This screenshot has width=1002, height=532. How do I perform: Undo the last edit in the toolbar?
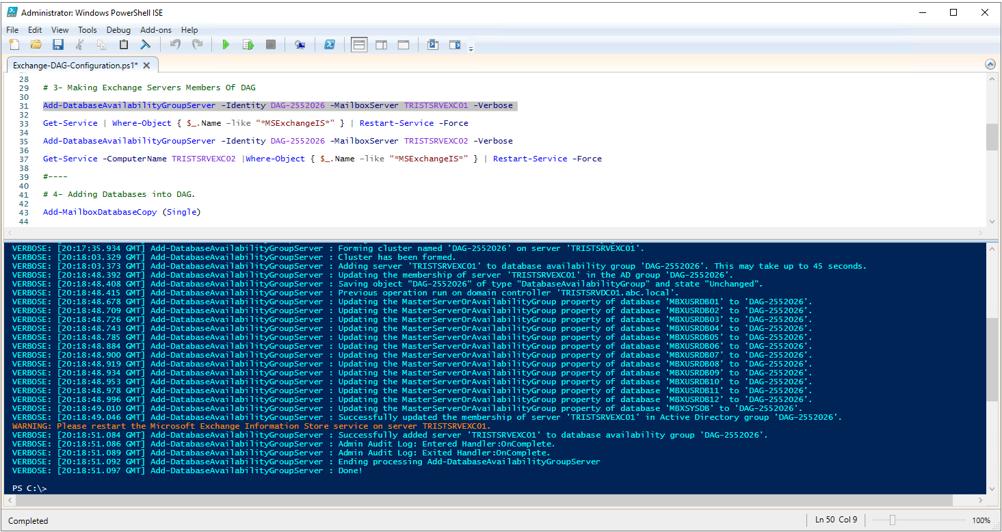click(175, 45)
